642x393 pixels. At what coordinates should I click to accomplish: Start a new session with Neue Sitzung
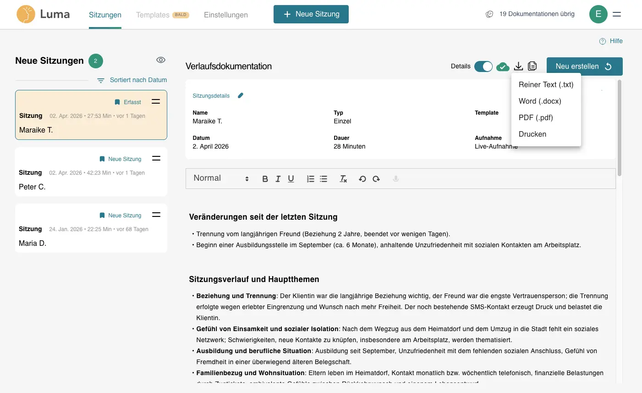coord(311,14)
